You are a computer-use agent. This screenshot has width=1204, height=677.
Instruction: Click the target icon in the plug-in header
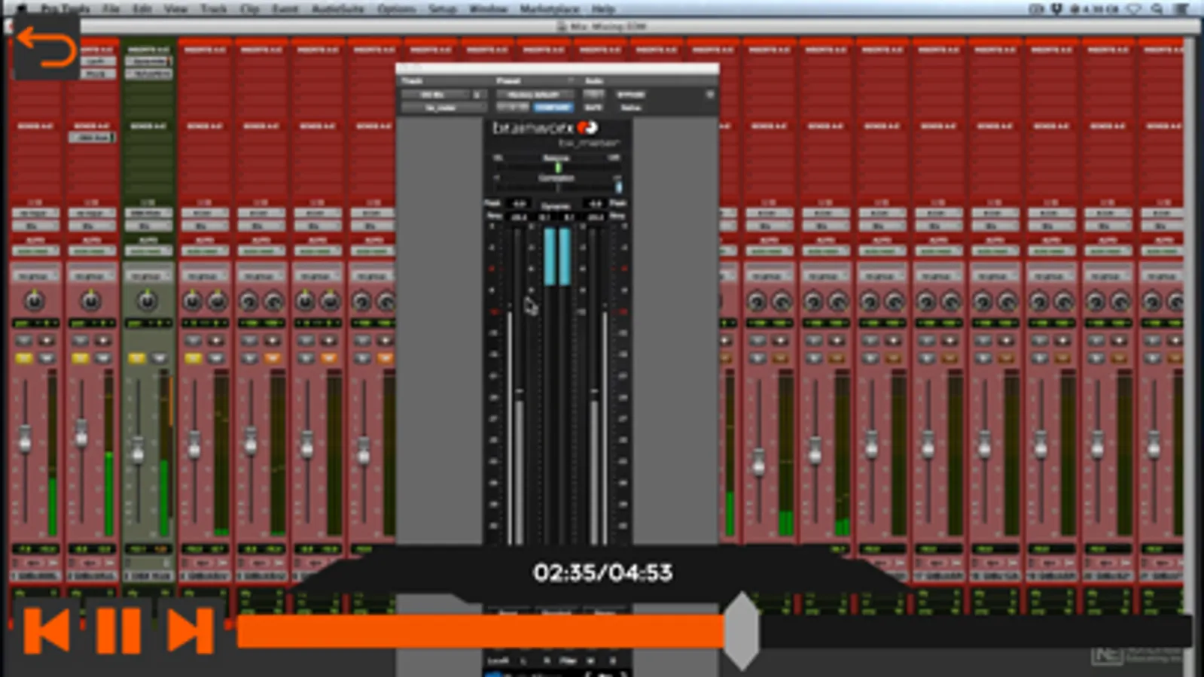point(709,95)
